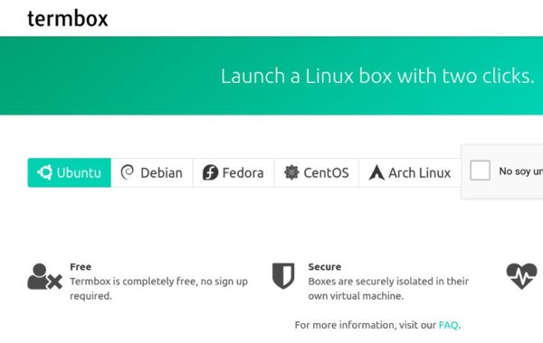
Task: Click the Secure shield icon
Action: point(283,275)
